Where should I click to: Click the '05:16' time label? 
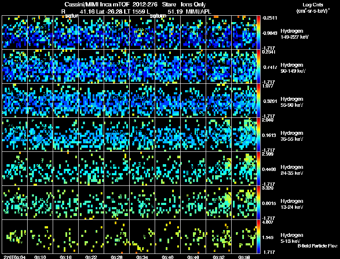coord(65,257)
